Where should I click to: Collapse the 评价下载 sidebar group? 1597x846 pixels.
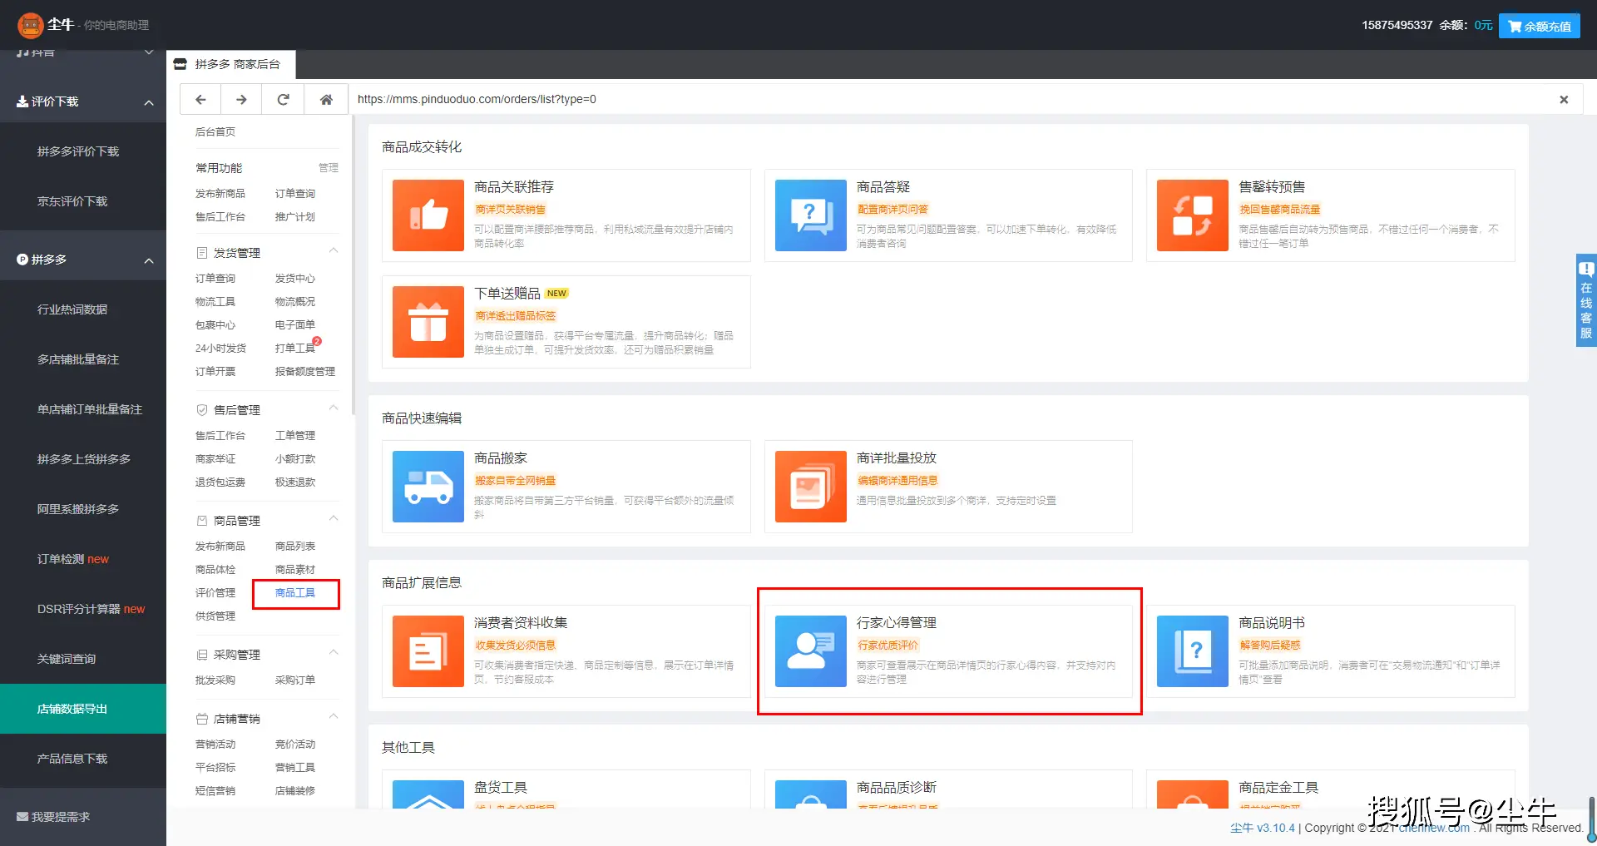(149, 102)
